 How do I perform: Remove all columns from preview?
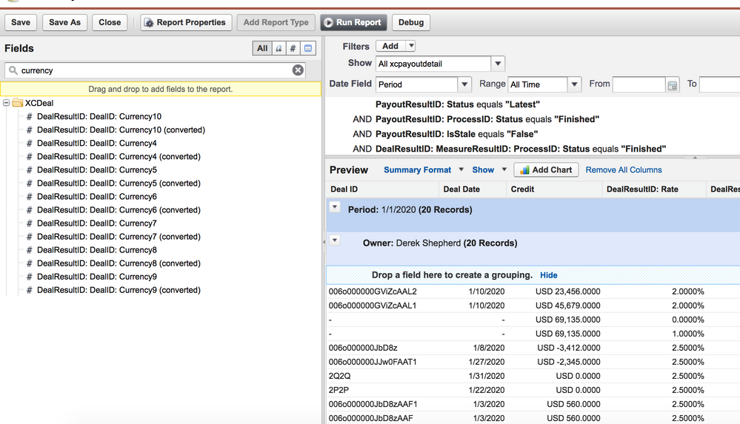pyautogui.click(x=624, y=169)
